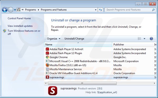Click Programs and Features breadcrumb
Image resolution: width=158 pixels, height=98 pixels.
point(54,10)
